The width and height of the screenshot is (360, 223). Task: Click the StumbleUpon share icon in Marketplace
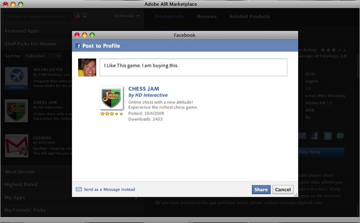340,136
